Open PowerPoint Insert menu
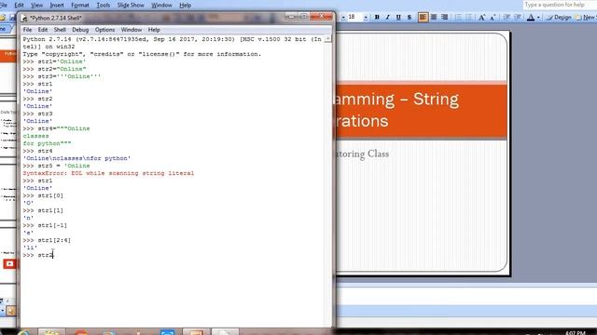597x335 pixels. [57, 5]
